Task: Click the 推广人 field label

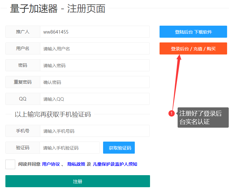Action: (x=23, y=32)
